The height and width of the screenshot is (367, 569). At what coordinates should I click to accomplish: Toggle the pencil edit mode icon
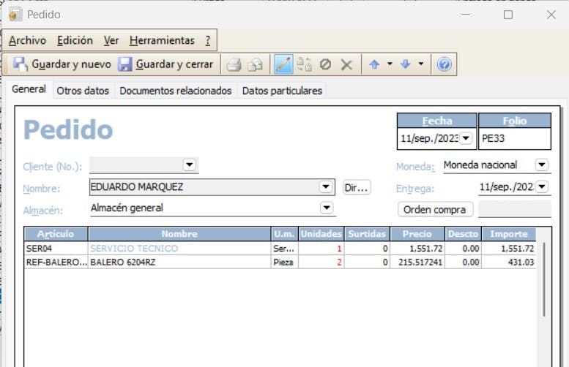click(283, 64)
